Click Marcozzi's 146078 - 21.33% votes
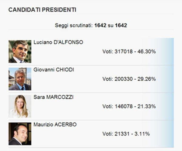Image resolution: width=182 pixels, height=151 pixels. click(x=129, y=106)
